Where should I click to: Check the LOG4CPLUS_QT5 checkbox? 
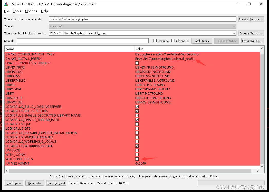pos(137,129)
